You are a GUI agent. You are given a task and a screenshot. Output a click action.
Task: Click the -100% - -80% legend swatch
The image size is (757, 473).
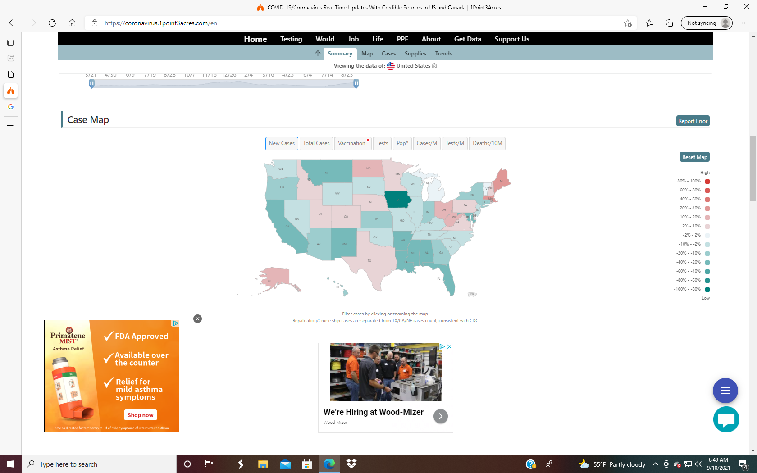click(707, 289)
